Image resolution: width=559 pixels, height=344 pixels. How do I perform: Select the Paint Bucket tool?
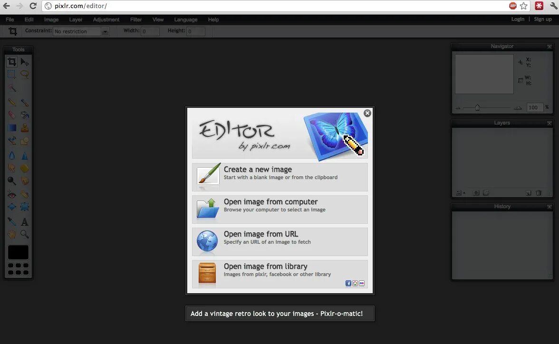(25, 115)
